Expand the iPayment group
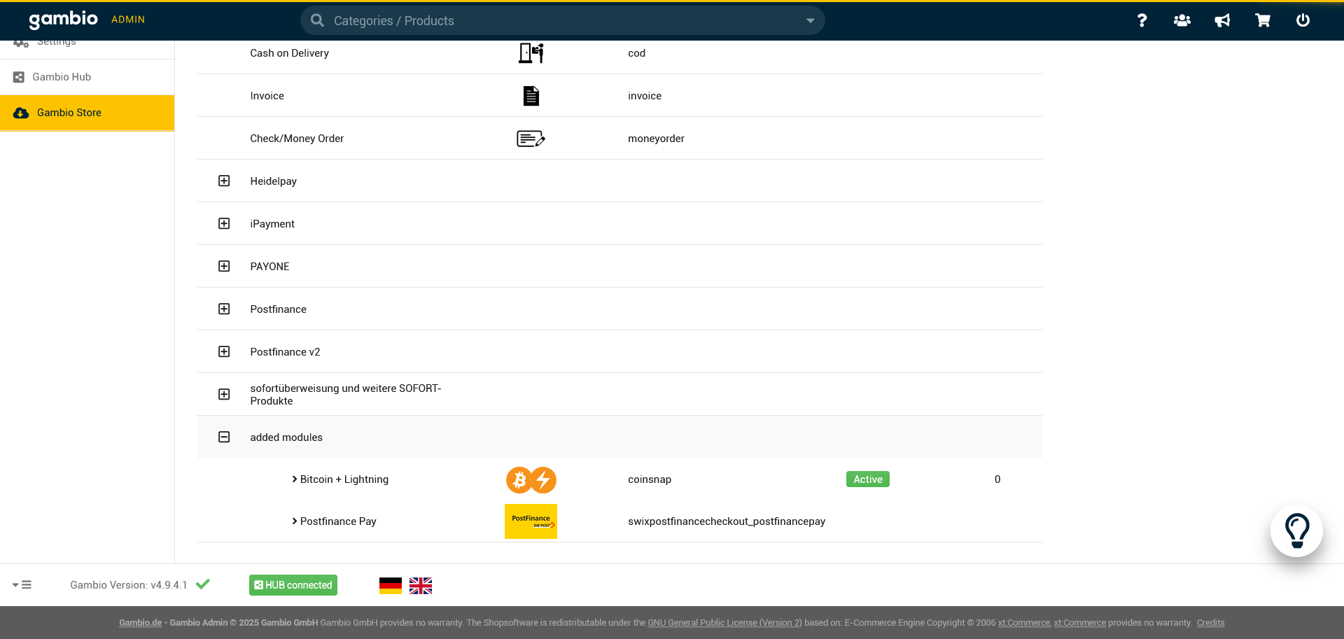 click(x=224, y=224)
